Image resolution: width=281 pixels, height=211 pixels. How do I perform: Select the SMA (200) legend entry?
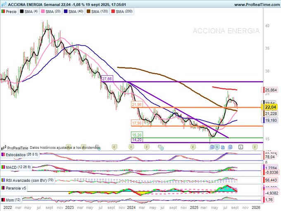(122, 12)
